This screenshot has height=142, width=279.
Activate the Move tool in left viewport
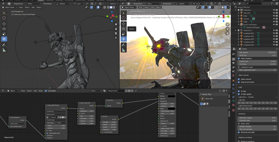[x=4, y=24]
